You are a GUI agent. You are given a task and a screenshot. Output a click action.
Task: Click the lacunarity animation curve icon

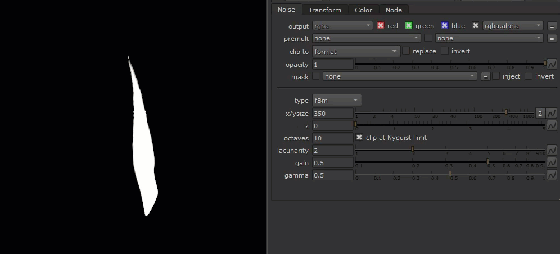coord(552,150)
